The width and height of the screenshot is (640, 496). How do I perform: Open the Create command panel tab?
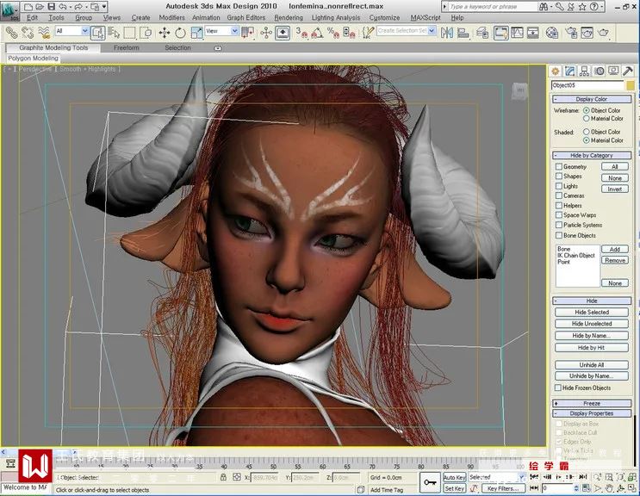point(555,71)
